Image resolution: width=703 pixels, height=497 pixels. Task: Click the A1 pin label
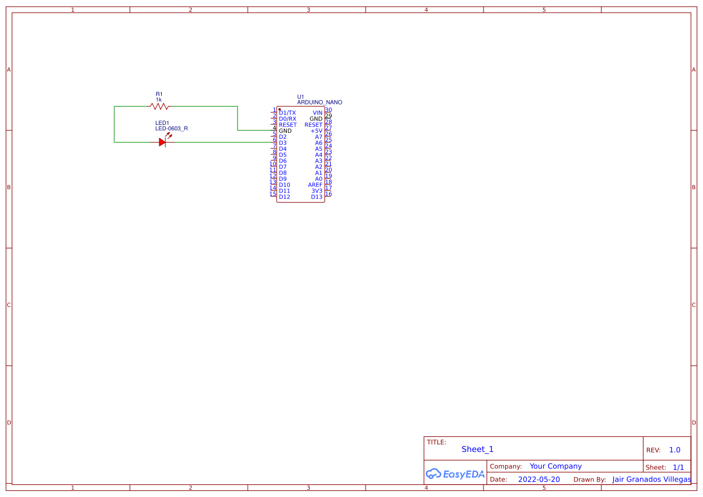(x=319, y=173)
